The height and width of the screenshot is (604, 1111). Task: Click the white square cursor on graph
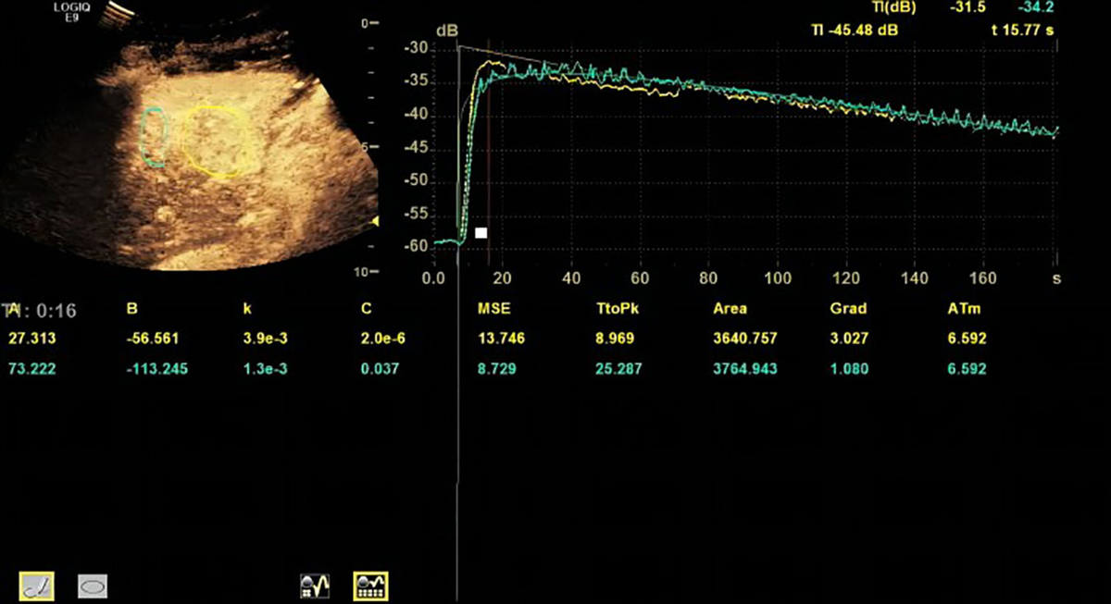tap(481, 233)
